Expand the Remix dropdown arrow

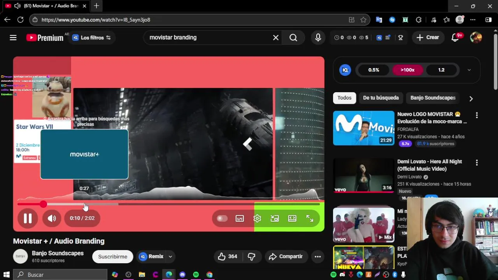[170, 257]
